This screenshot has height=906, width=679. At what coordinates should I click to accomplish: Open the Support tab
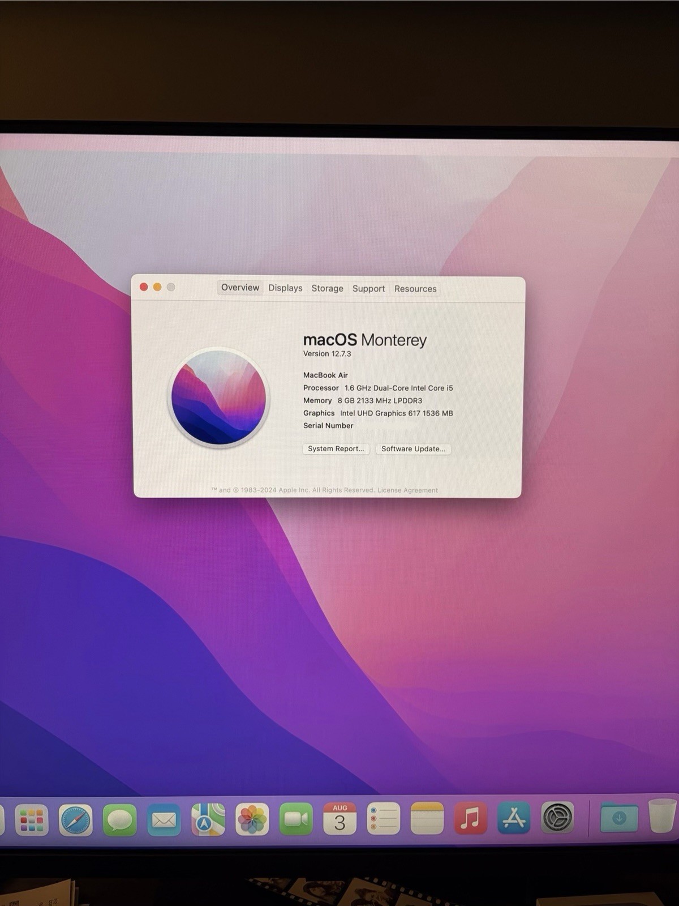coord(368,289)
